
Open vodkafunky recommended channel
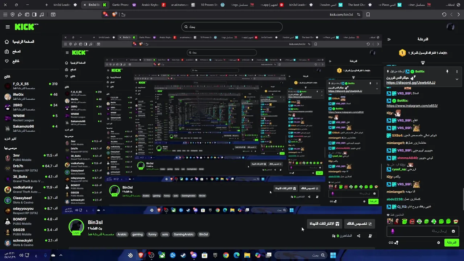[x=31, y=189]
